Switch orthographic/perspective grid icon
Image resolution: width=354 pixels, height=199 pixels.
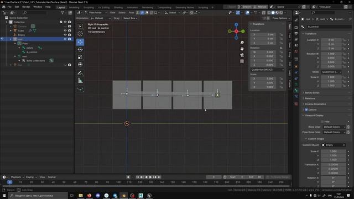tap(242, 61)
